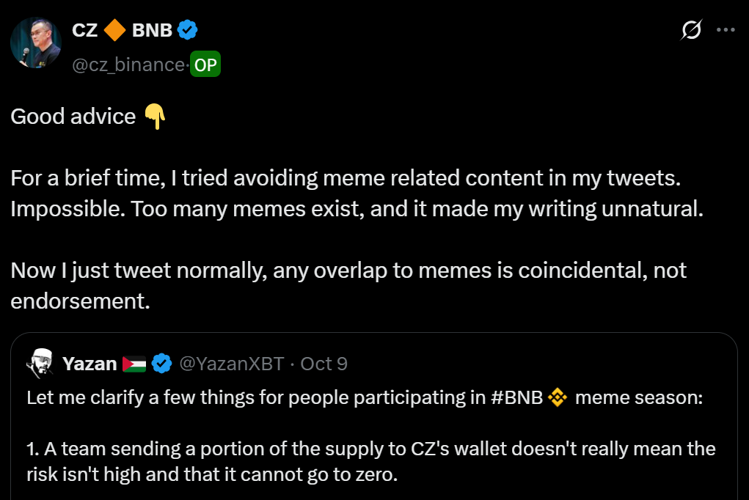The width and height of the screenshot is (749, 500).
Task: Click the orange diamond in CZ's name
Action: coord(114,31)
